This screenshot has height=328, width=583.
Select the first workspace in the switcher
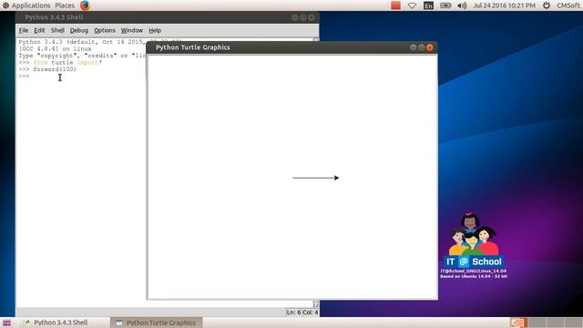(518, 323)
